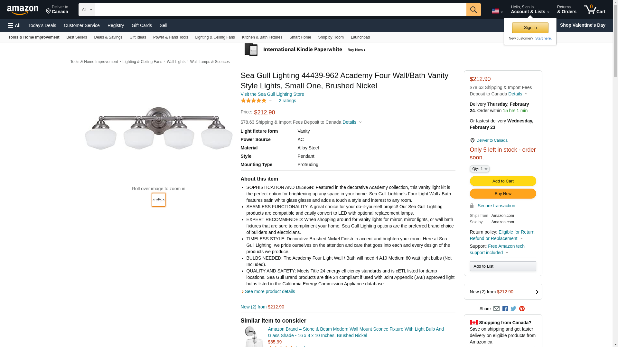Open the Qty quantity dropdown
The height and width of the screenshot is (347, 618).
pos(480,169)
